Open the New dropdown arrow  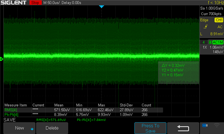coord(32,129)
